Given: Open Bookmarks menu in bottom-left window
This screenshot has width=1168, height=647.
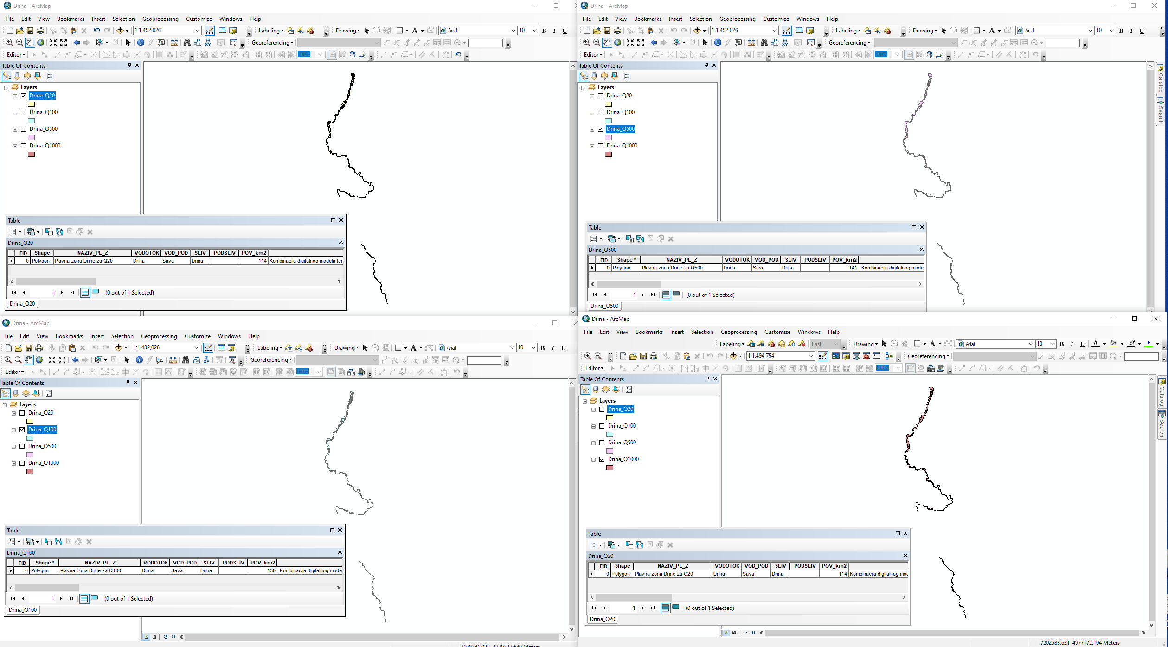Looking at the screenshot, I should pos(69,336).
